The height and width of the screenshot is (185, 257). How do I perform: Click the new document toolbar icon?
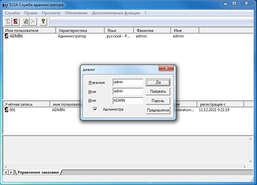(x=26, y=21)
